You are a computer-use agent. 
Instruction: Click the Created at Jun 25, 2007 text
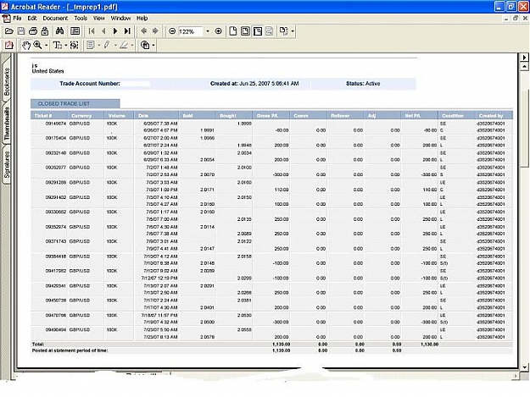[254, 83]
